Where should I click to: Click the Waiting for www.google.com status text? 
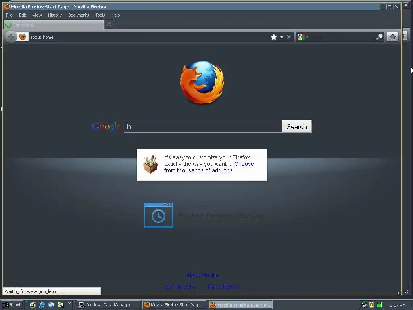coord(35,291)
